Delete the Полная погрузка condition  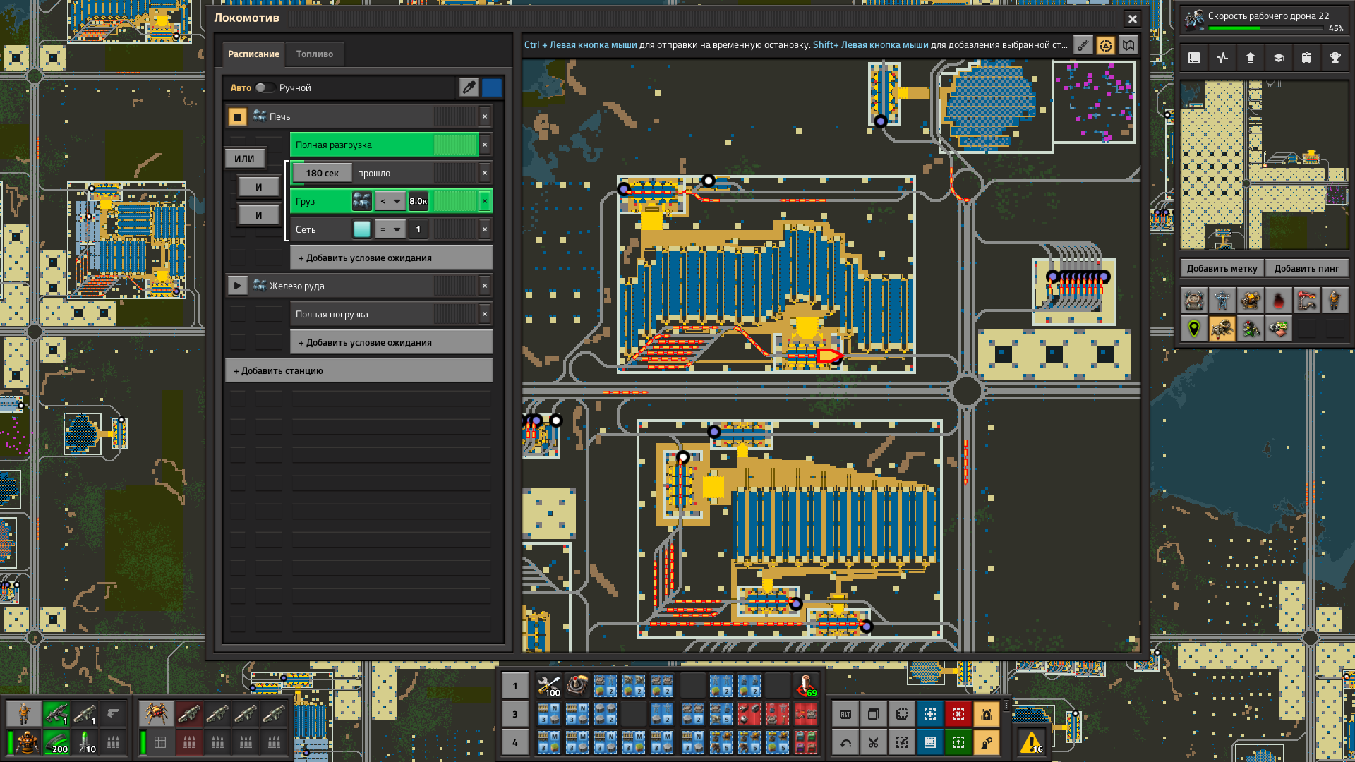[x=485, y=314]
